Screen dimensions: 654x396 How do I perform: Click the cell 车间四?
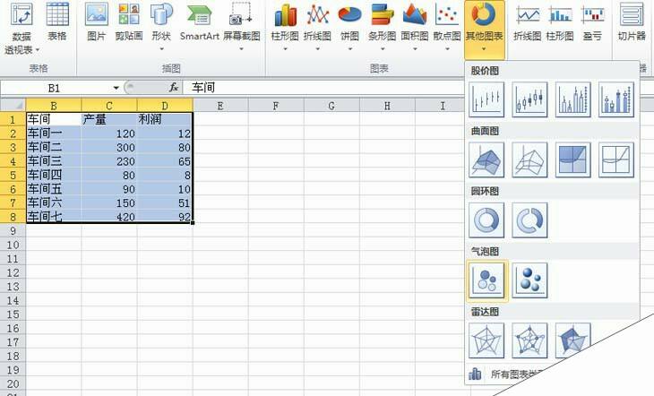coord(54,176)
